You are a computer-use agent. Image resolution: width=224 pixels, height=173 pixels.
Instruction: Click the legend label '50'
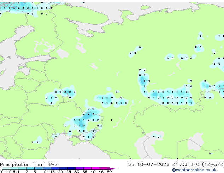coord(109,172)
